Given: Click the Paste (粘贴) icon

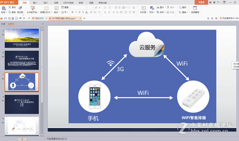Looking at the screenshot, I should (4, 8).
